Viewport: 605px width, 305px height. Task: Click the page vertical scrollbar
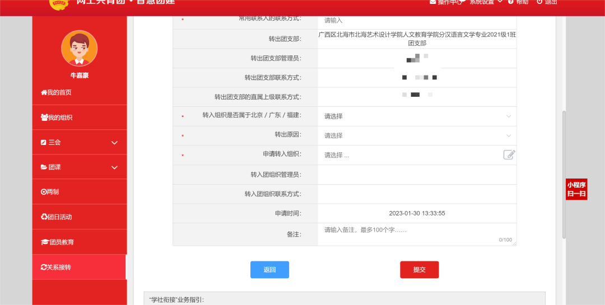(564, 173)
